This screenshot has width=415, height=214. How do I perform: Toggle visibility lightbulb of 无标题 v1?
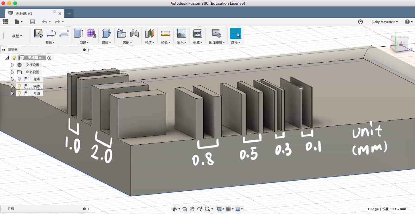click(14, 58)
